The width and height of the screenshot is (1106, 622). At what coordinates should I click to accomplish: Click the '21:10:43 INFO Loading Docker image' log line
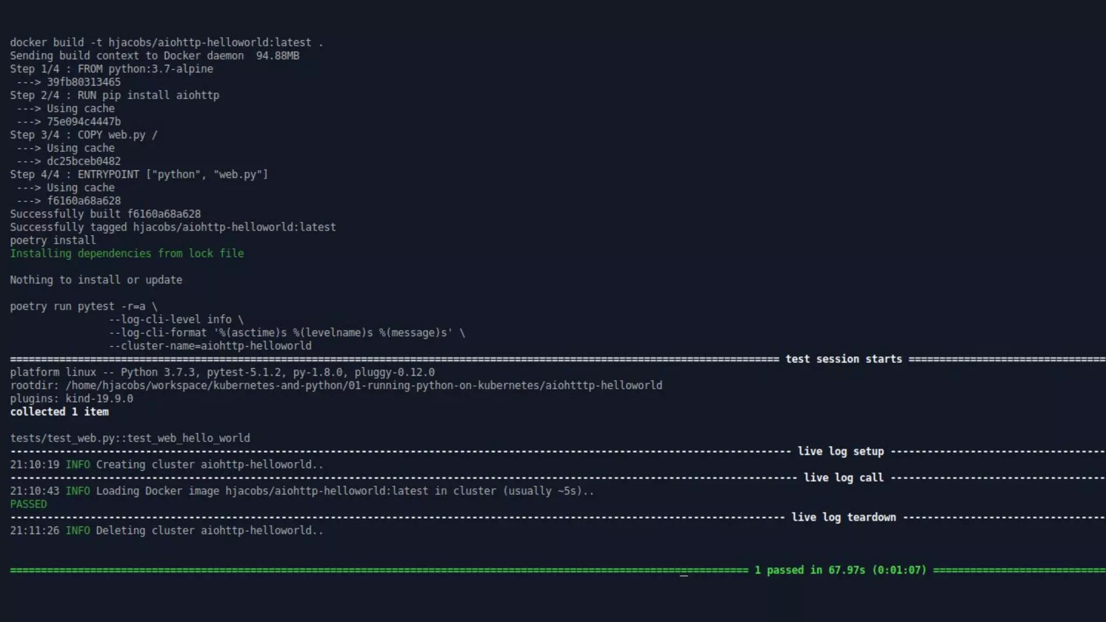click(302, 491)
